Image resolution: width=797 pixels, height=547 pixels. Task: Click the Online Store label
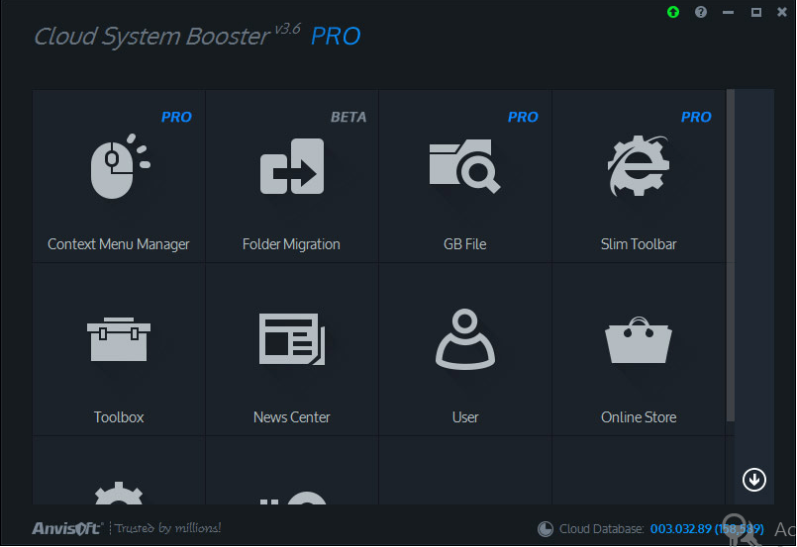[639, 417]
